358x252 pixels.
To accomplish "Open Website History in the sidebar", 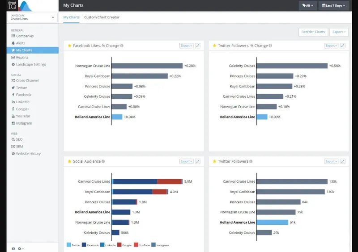I will pos(26,154).
